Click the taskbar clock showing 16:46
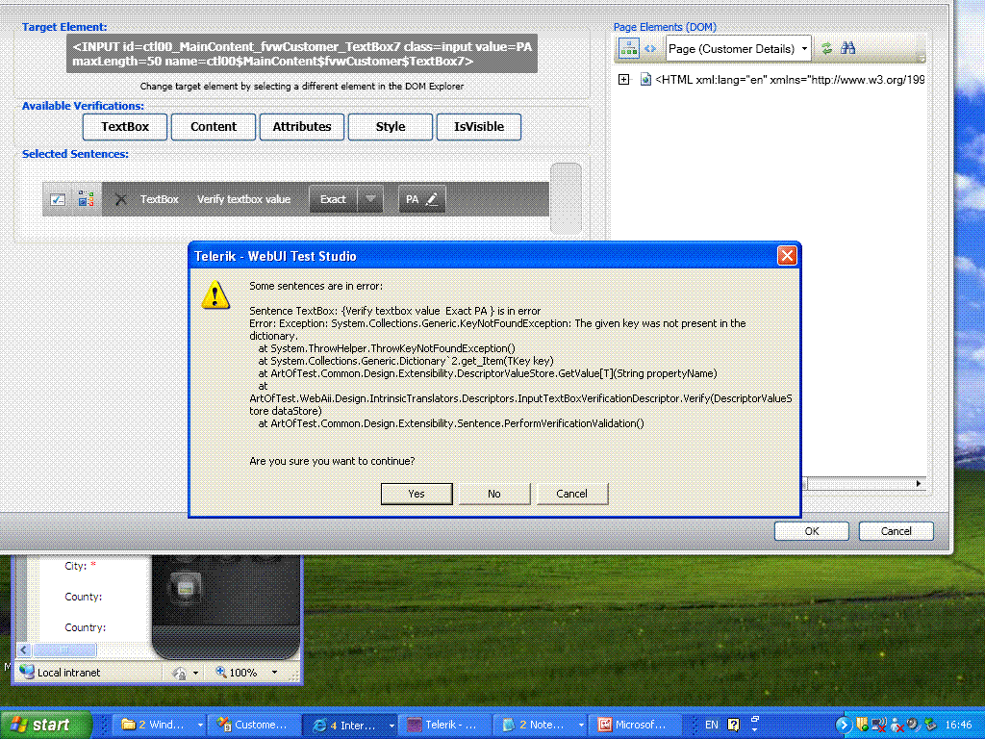The width and height of the screenshot is (985, 739). pyautogui.click(x=959, y=725)
